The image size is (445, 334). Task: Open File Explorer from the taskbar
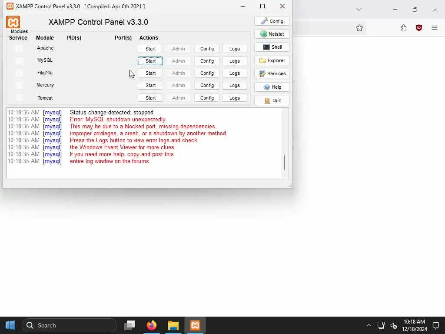point(173,325)
